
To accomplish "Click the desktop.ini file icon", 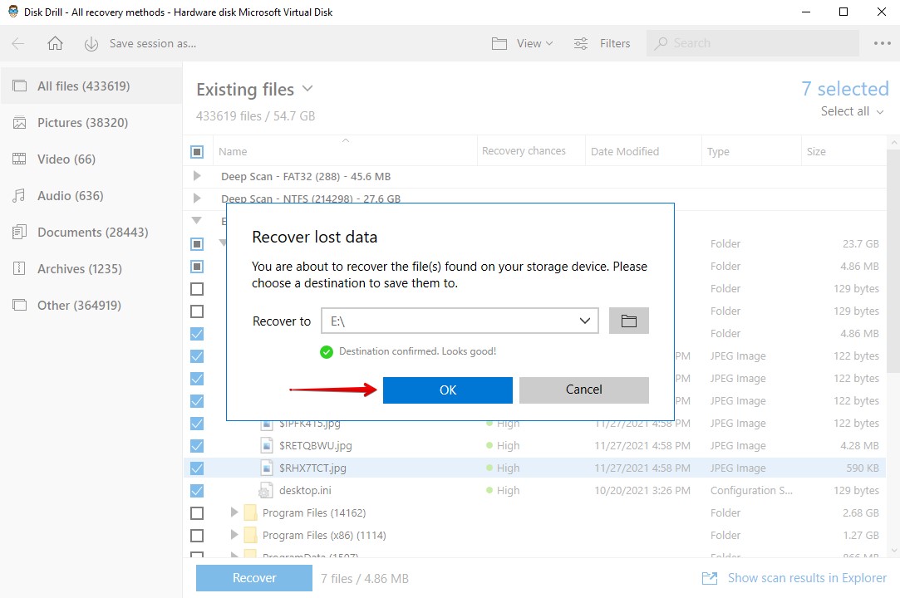I will 265,491.
